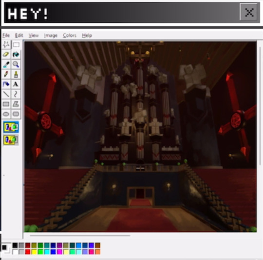Viewport: 263px width, 260px height.
Task: Open the Edit menu
Action: 19,36
